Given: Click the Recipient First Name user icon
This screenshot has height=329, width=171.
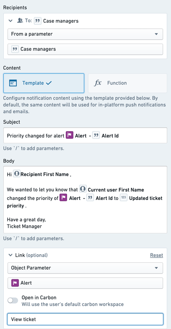Looking at the screenshot, I should tap(17, 174).
